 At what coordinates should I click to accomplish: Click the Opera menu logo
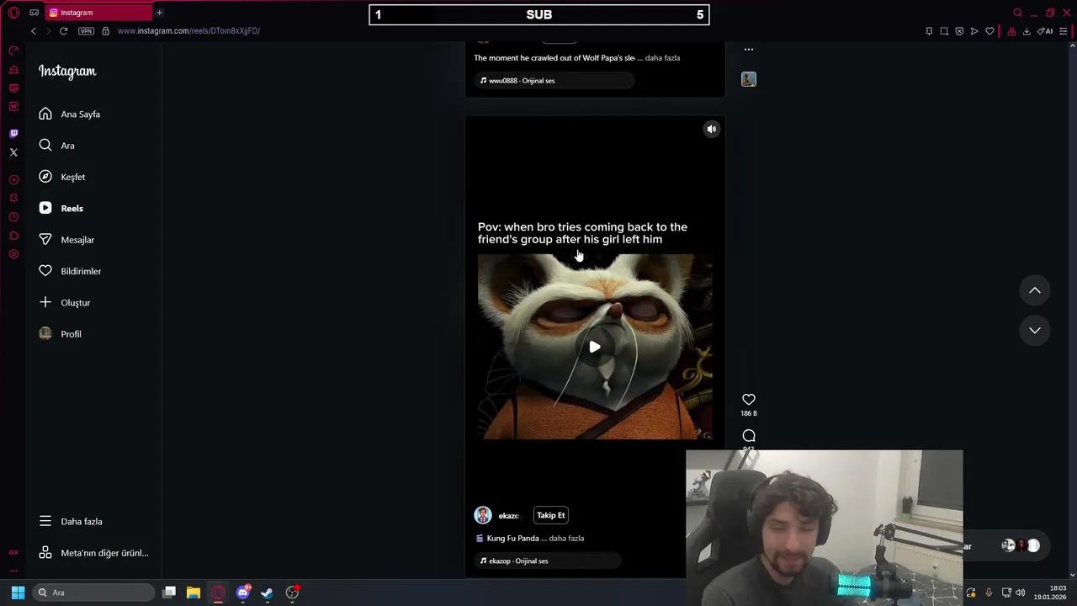pyautogui.click(x=13, y=13)
